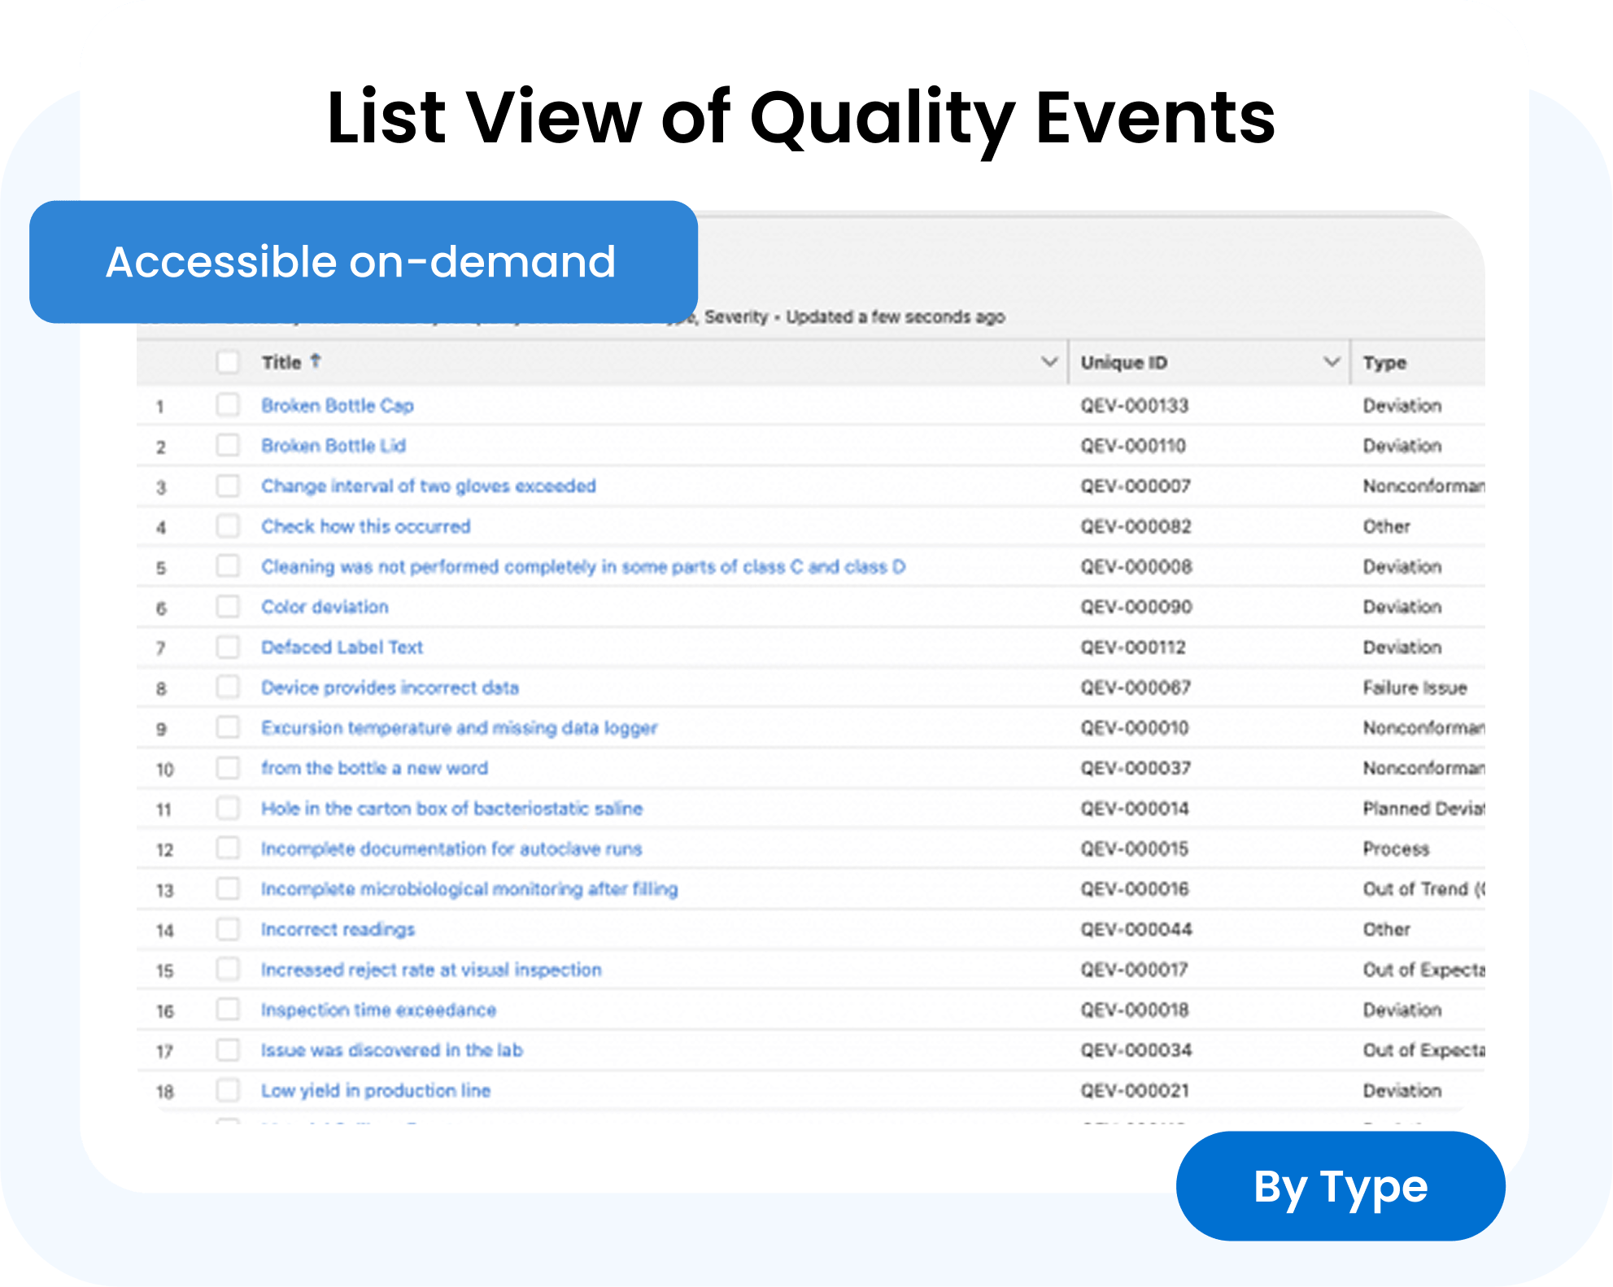The height and width of the screenshot is (1287, 1613).
Task: Toggle the select-all checkbox in header
Action: (x=228, y=362)
